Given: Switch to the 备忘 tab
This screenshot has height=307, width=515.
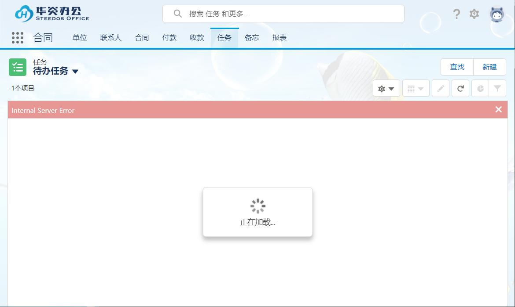Looking at the screenshot, I should tap(252, 38).
